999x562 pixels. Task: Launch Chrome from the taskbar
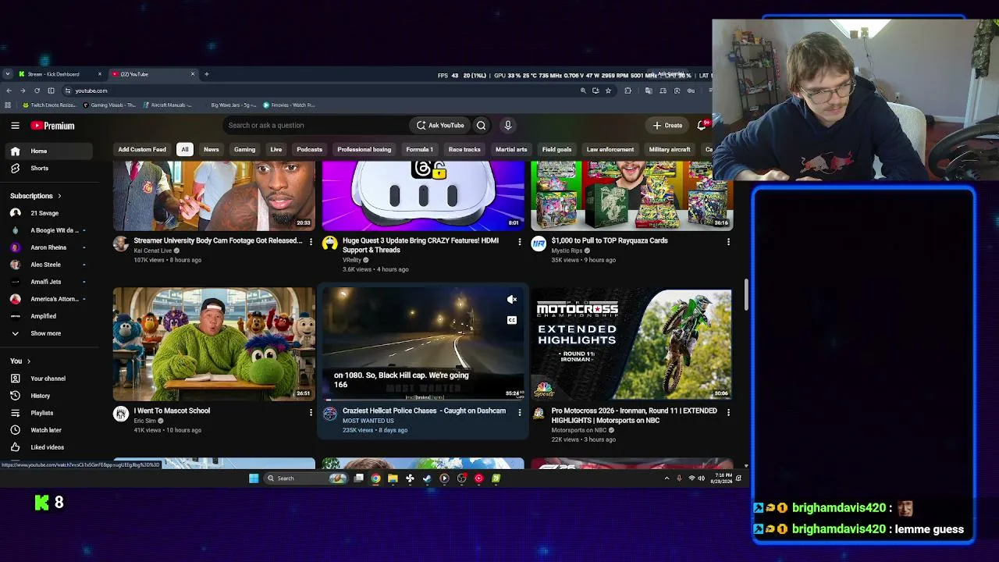click(x=375, y=478)
